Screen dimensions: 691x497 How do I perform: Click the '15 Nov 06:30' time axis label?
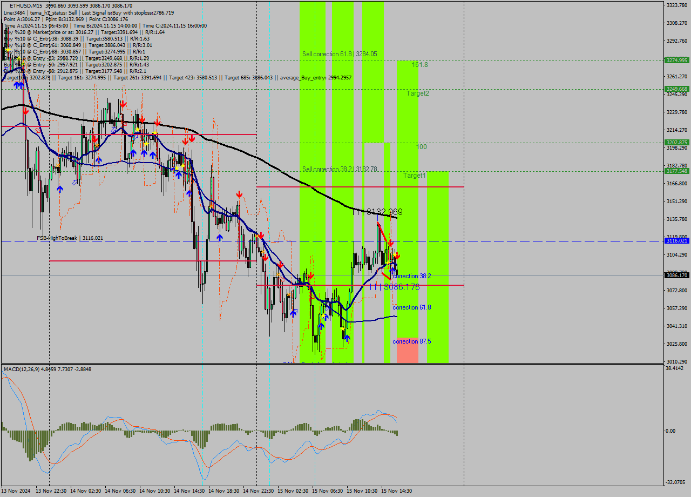328,491
